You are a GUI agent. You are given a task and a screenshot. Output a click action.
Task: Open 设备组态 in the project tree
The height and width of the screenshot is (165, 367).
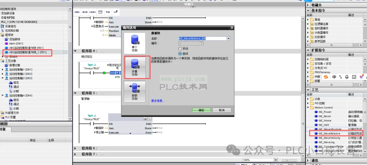[x=11, y=26]
